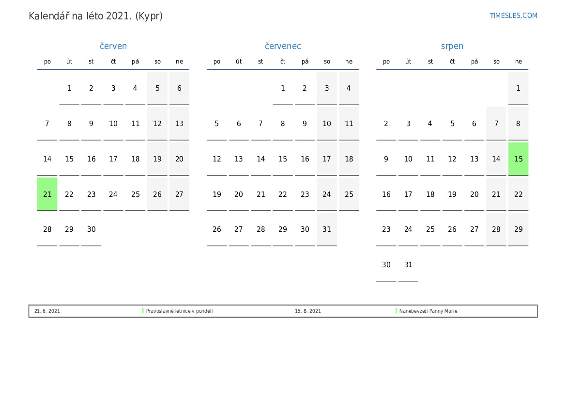The height and width of the screenshot is (401, 566).
Task: Click July 1 in červenec calendar
Action: (x=283, y=88)
